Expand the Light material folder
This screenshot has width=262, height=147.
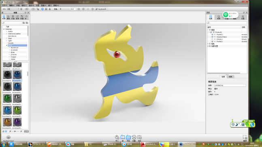click(6, 41)
